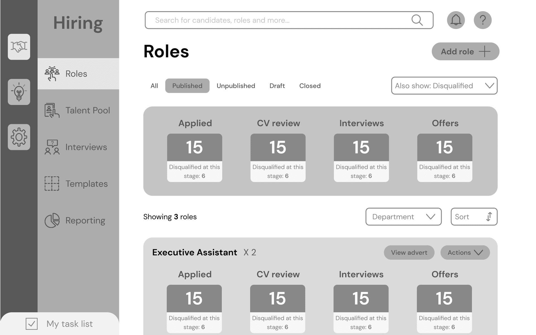
Task: Click the notifications bell icon
Action: pyautogui.click(x=456, y=20)
